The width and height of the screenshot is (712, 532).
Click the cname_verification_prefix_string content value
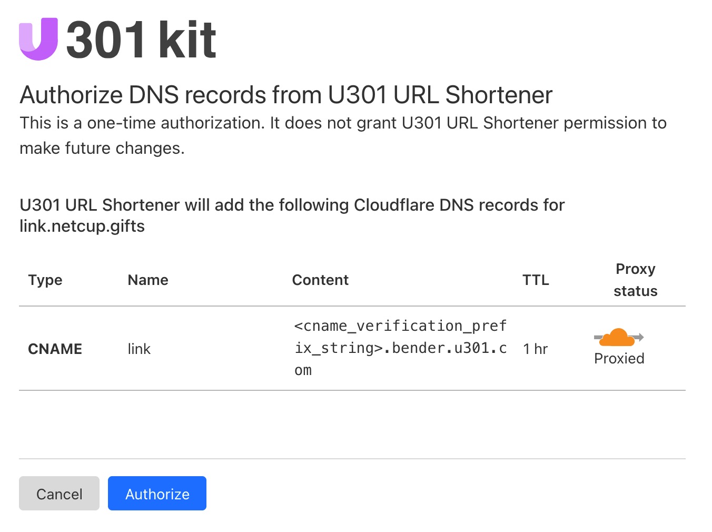[x=400, y=348]
